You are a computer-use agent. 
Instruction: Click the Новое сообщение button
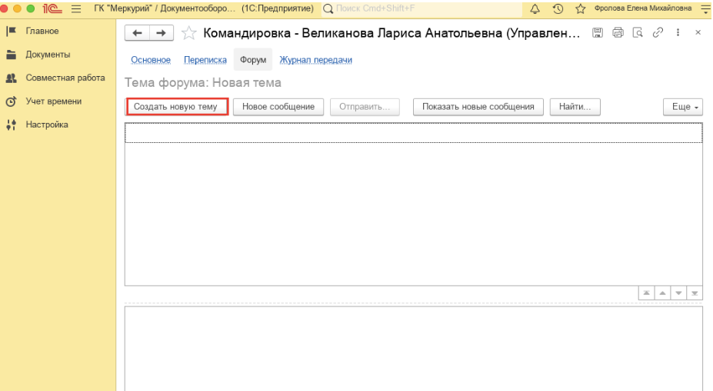tap(278, 107)
